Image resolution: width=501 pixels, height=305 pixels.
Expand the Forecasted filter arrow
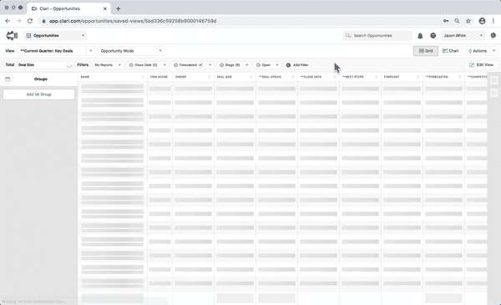pyautogui.click(x=210, y=65)
